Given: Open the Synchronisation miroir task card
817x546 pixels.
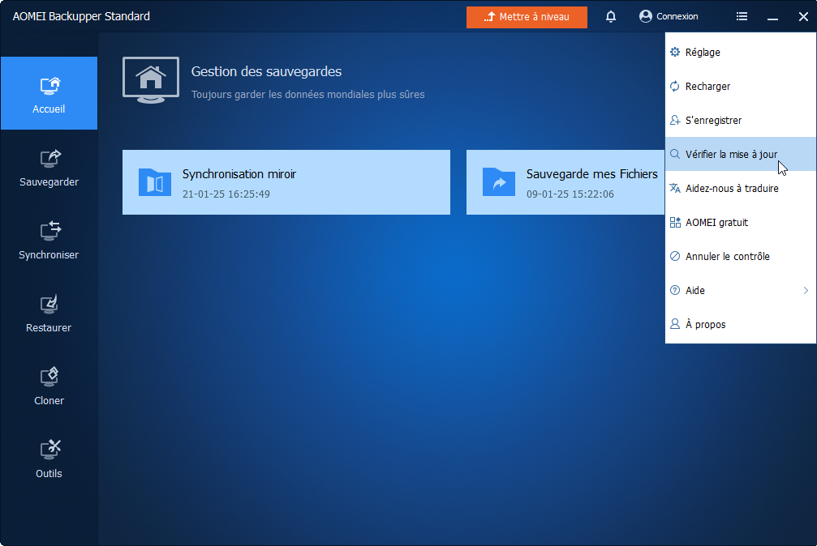Looking at the screenshot, I should tap(286, 182).
